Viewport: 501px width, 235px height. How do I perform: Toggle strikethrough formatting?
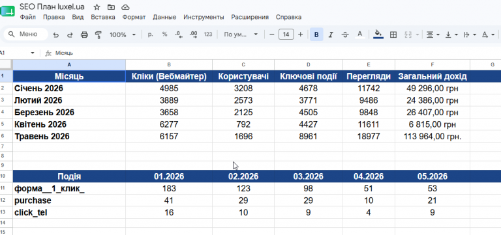point(345,35)
